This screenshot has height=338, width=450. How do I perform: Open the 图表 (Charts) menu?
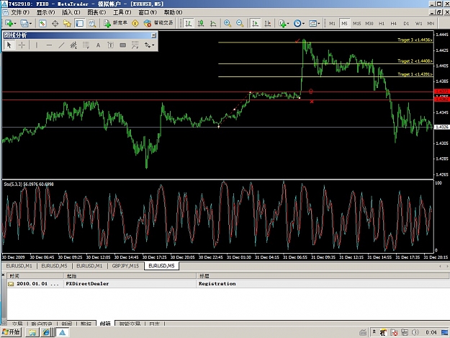(96, 12)
